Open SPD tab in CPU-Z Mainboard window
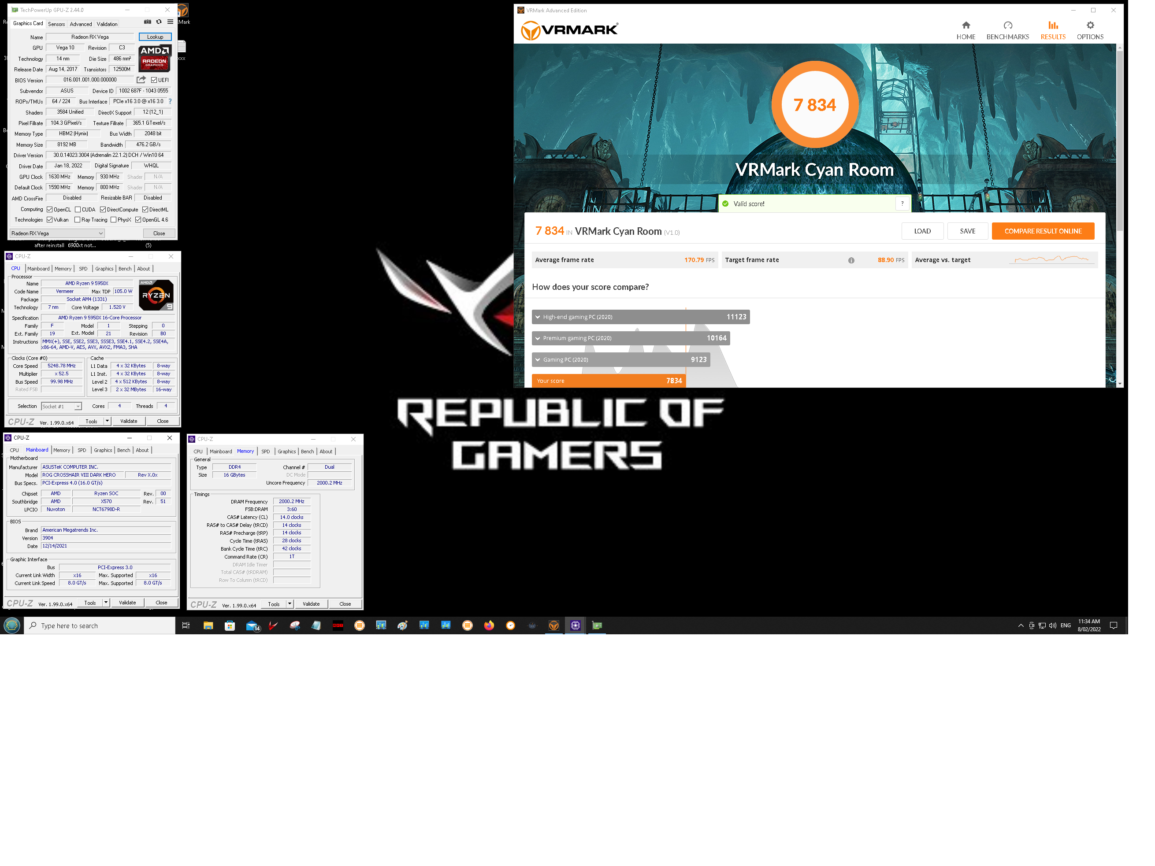This screenshot has width=1155, height=866. [82, 450]
